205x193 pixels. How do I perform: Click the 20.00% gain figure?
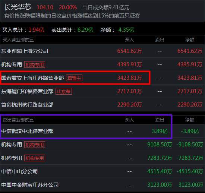click(68, 7)
